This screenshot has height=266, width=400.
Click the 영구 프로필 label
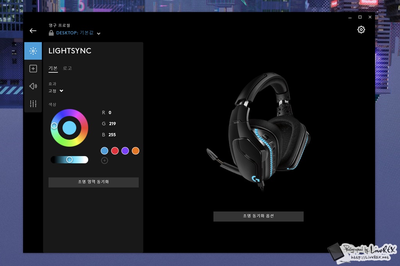tap(59, 25)
